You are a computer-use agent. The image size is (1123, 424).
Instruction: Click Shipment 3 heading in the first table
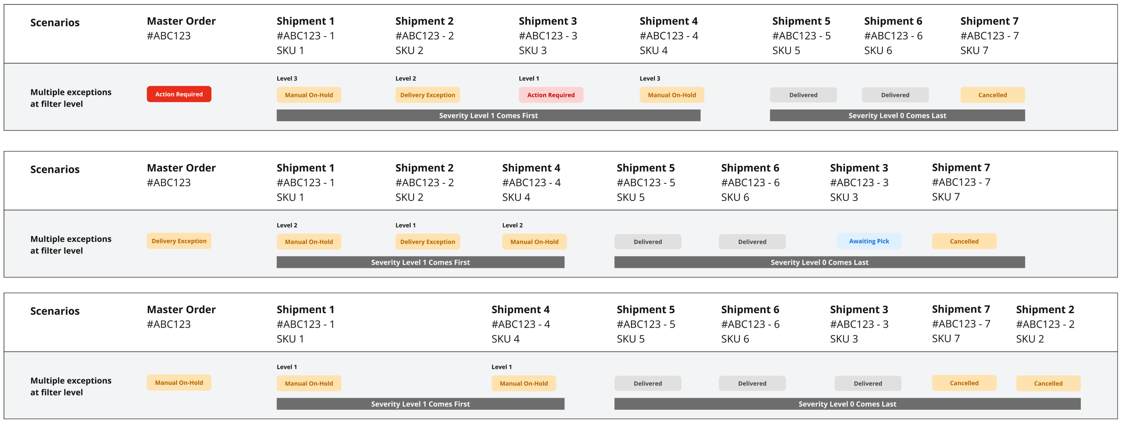(548, 21)
